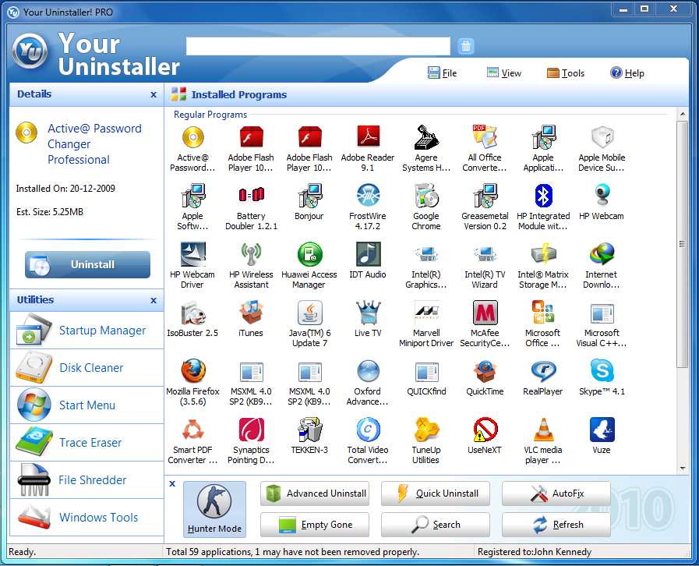Select FrostWire 4.17.2 icon
This screenshot has width=699, height=566.
coord(369,196)
